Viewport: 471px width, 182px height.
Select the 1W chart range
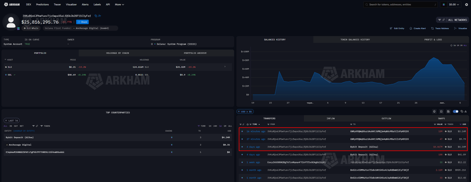(x=455, y=45)
